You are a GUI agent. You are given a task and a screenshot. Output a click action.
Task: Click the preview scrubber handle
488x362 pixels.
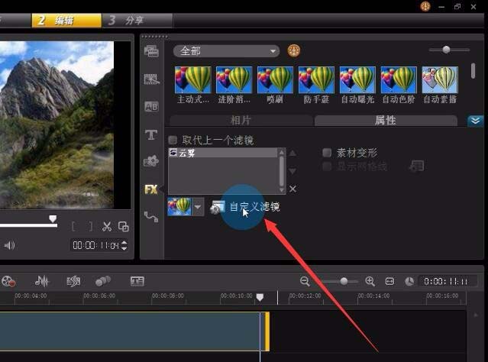pos(53,219)
